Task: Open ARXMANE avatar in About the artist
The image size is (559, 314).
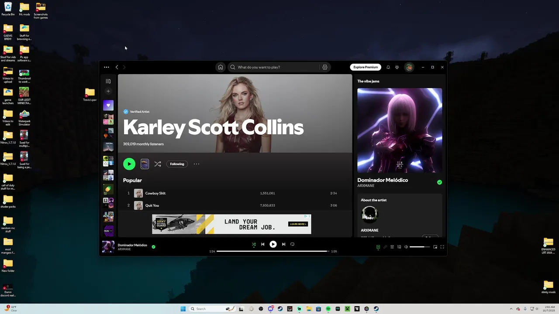Action: tap(369, 215)
